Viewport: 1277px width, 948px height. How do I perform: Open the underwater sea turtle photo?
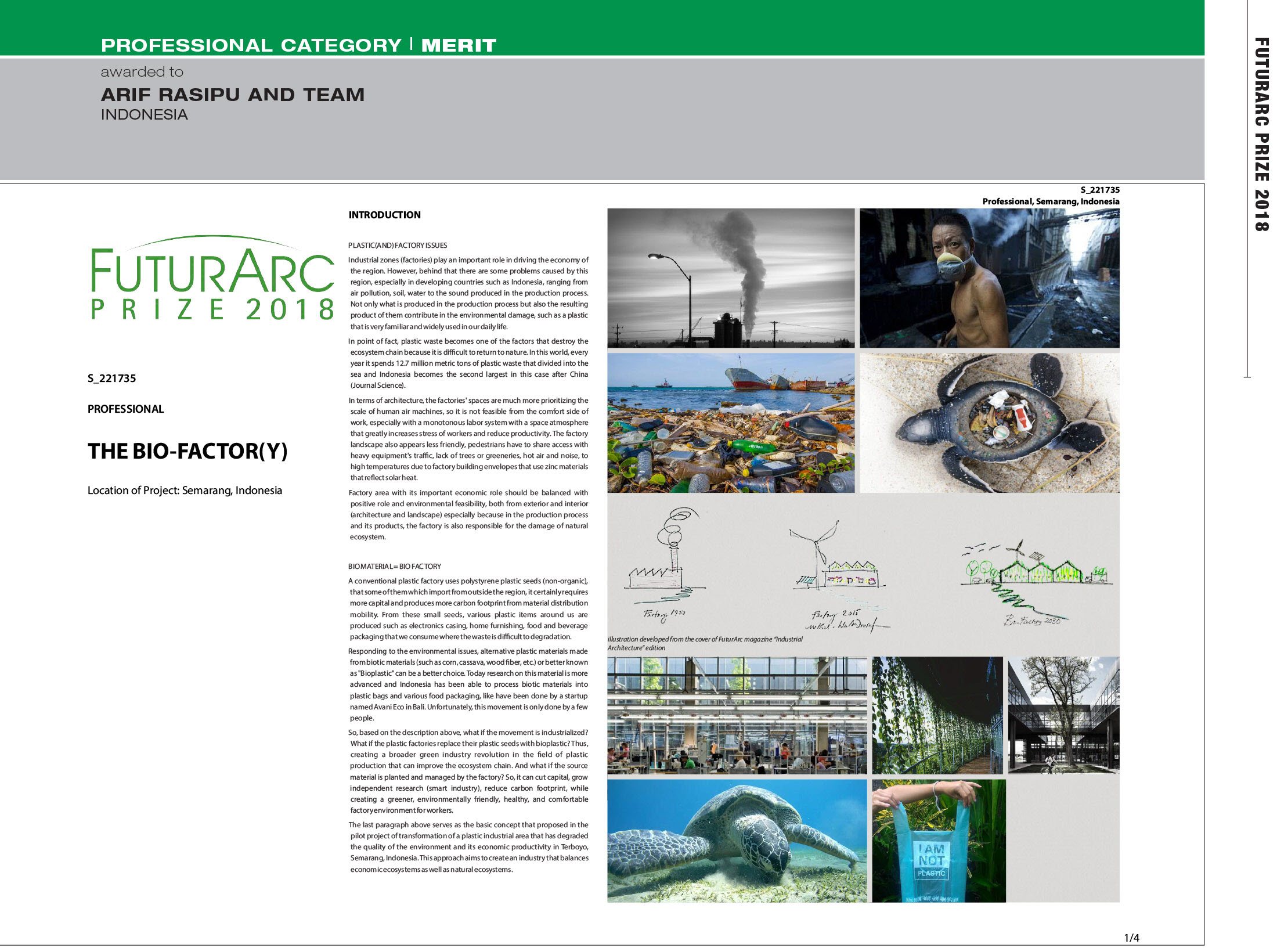[x=737, y=841]
